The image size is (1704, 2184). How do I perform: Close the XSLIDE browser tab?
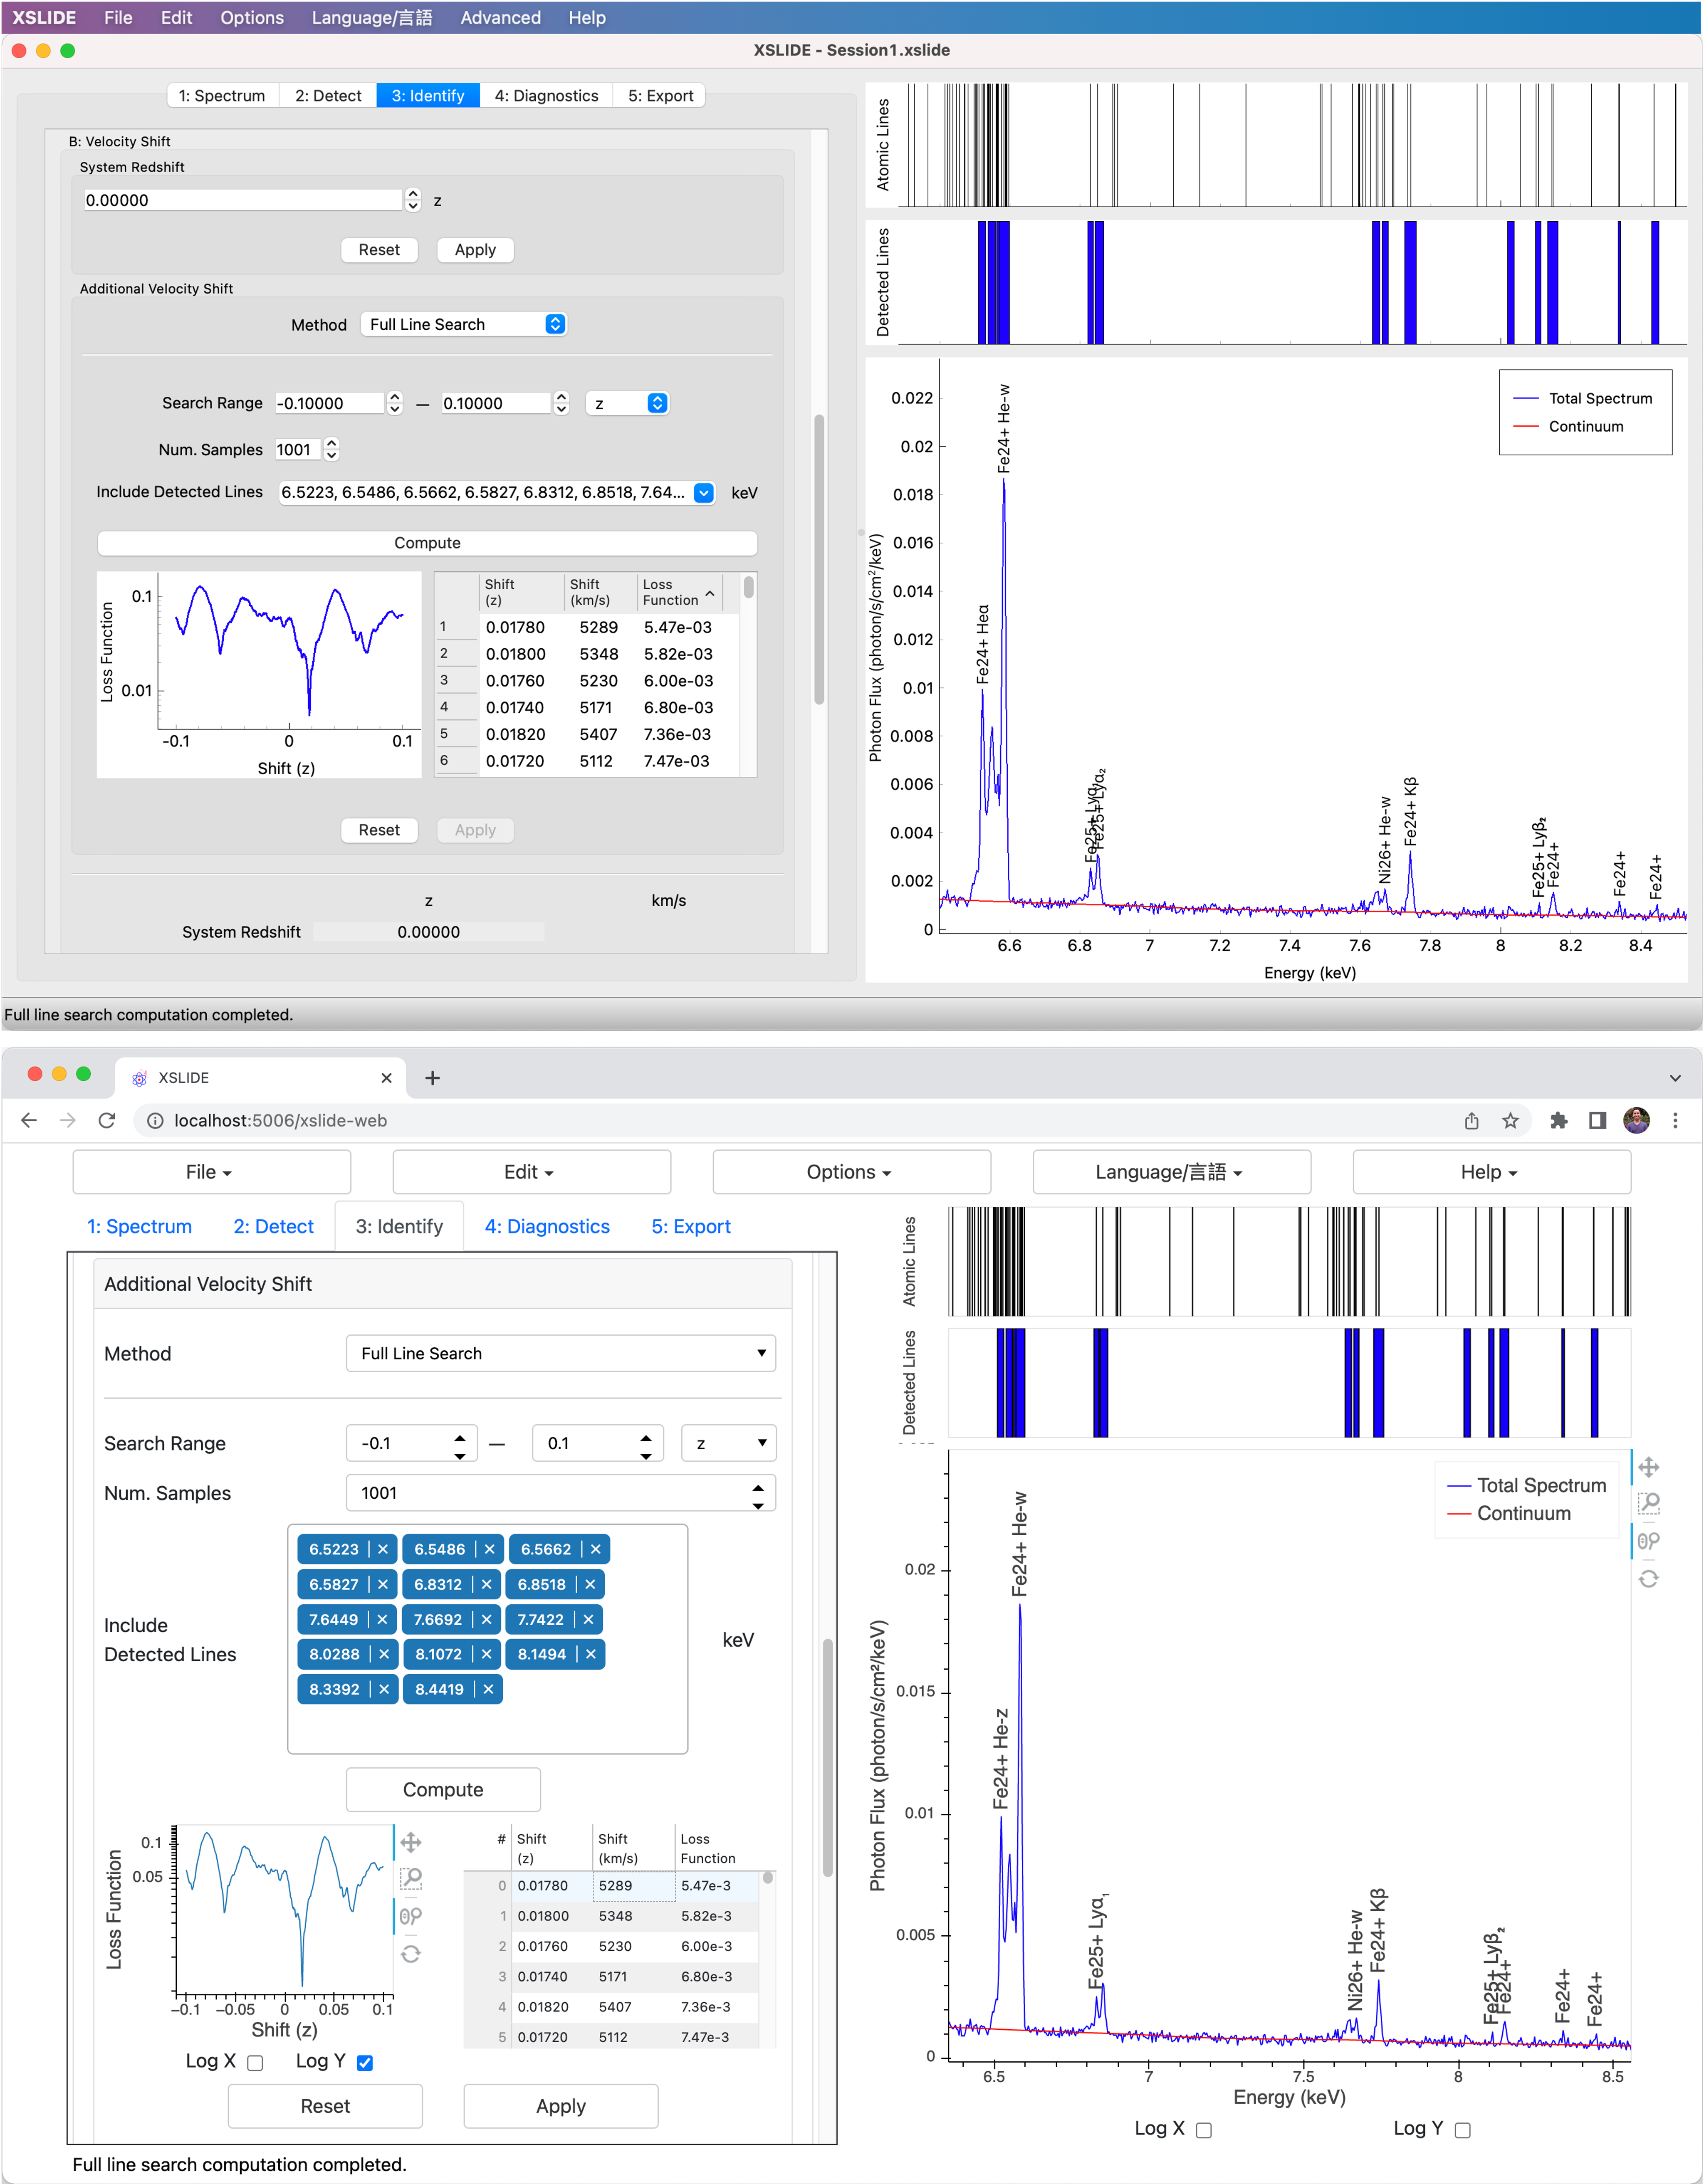point(386,1077)
